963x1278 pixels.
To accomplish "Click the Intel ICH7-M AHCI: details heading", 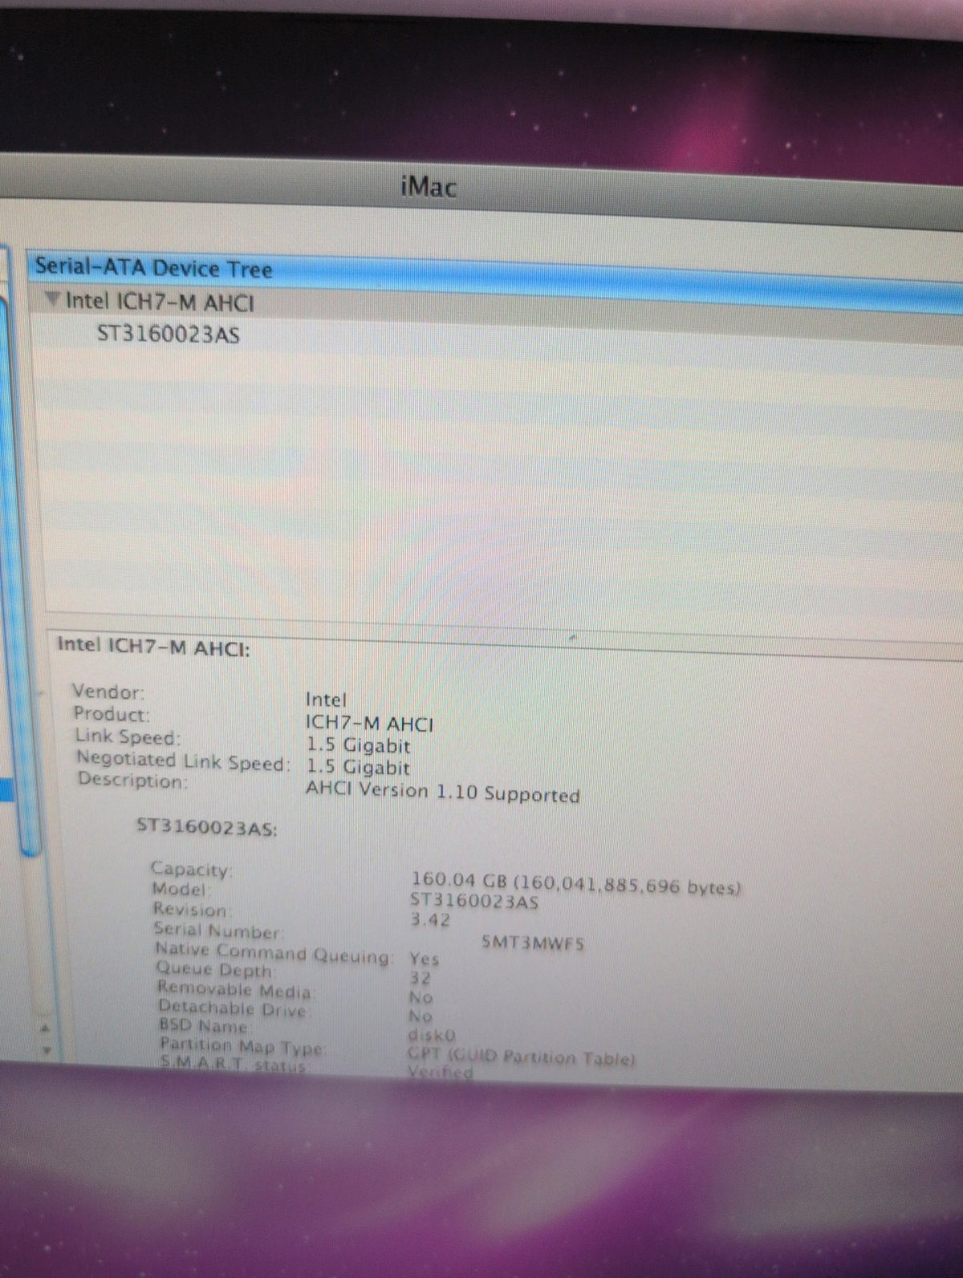I will click(x=154, y=646).
